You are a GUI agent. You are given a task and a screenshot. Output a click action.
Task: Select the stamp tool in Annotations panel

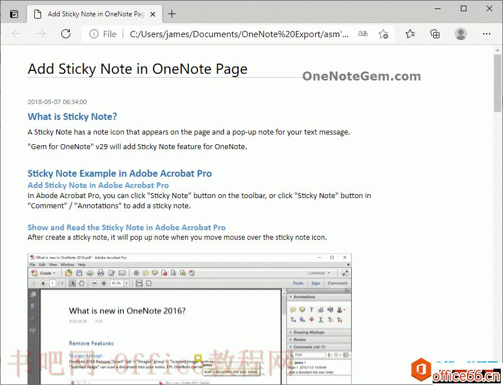[339, 310]
